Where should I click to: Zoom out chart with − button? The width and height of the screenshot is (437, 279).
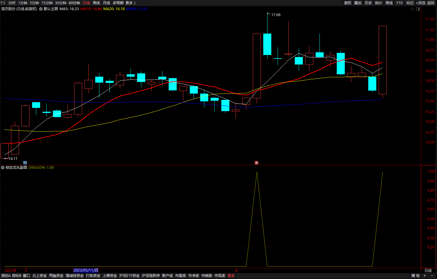coord(432,276)
